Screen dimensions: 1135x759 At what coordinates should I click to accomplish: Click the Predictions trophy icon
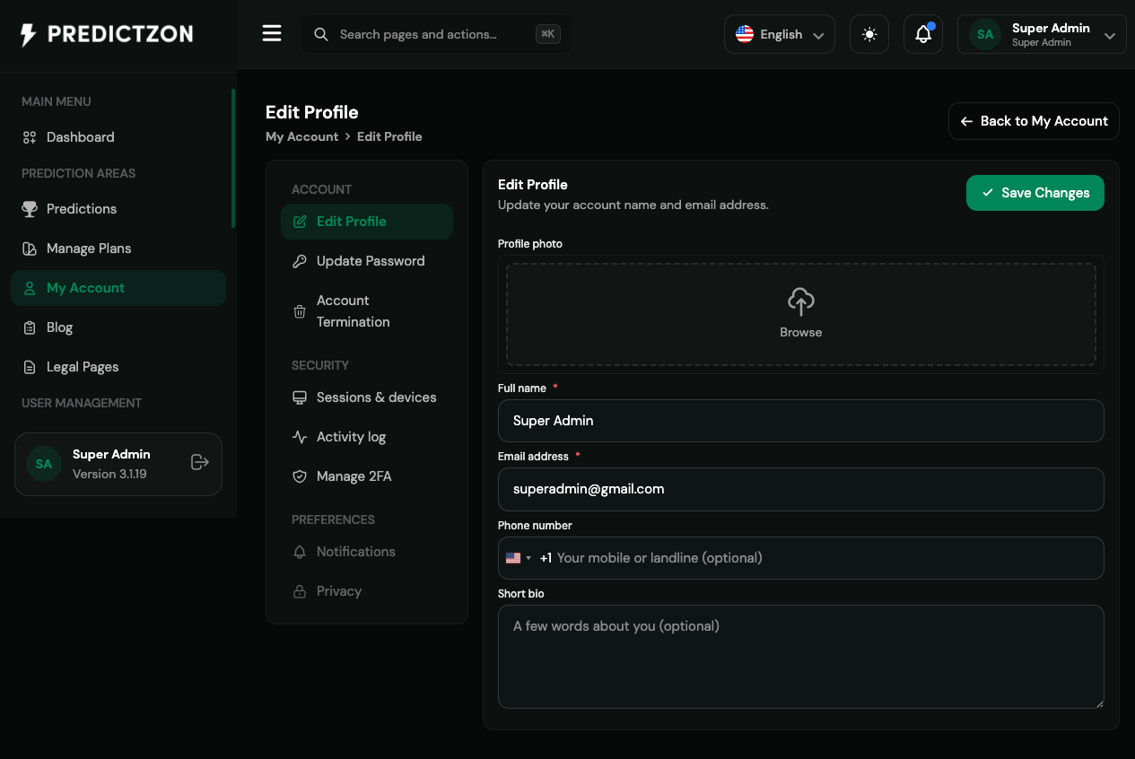pyautogui.click(x=30, y=209)
